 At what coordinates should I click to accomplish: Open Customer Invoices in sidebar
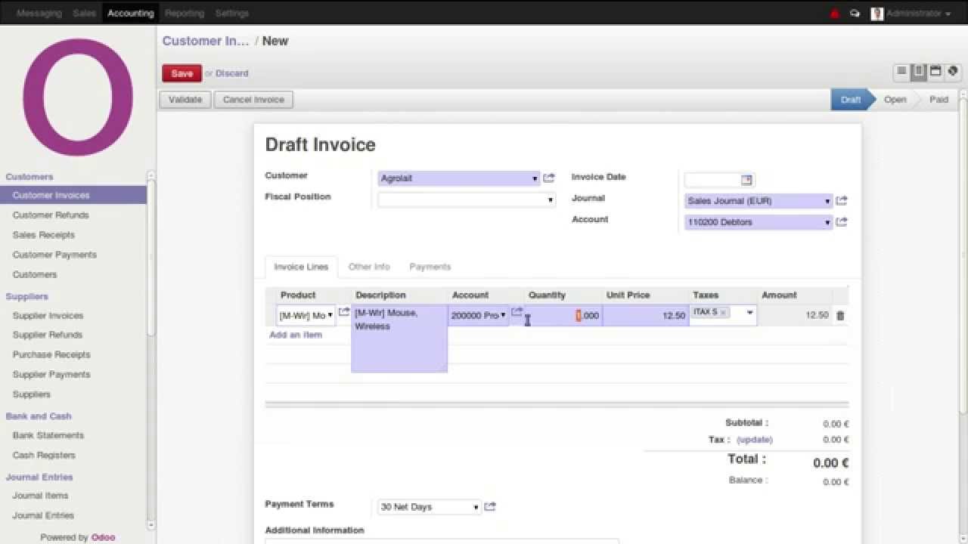[x=73, y=195]
